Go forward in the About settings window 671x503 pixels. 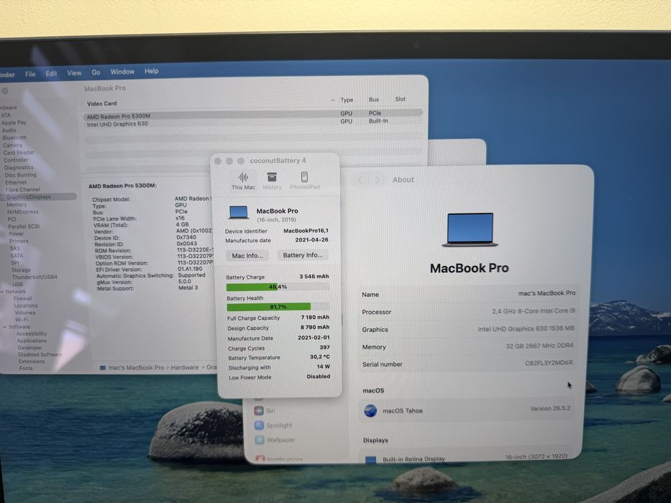[x=377, y=180]
